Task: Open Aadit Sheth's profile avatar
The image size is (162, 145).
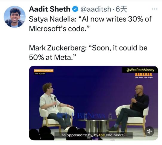Action: pos(15,17)
